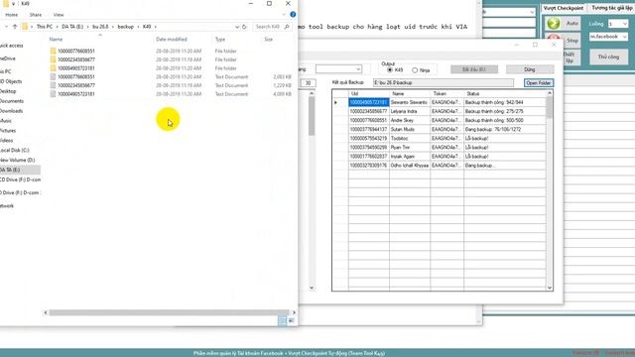Screen dimensions: 635x357
Task: Select Local Disk (C:) in navigation pane
Action: pos(15,150)
